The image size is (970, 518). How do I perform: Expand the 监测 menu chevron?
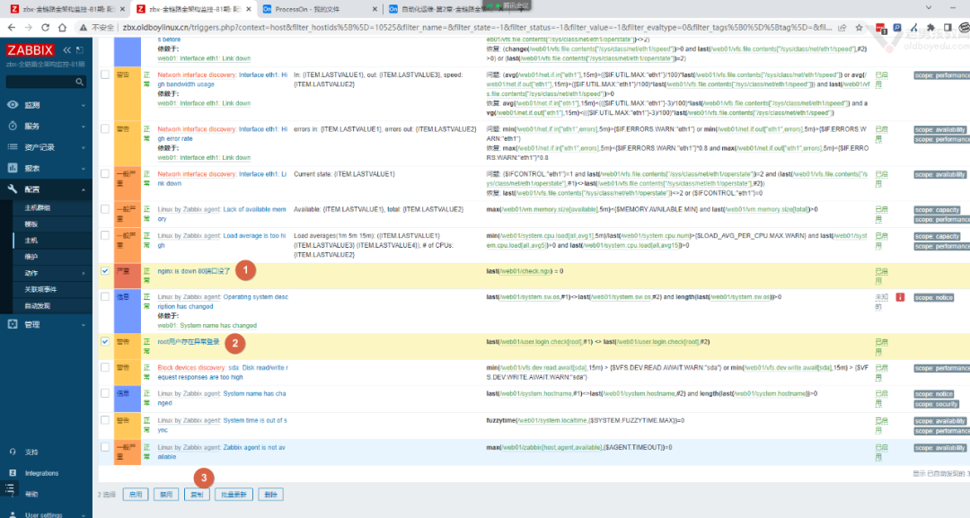(x=84, y=106)
